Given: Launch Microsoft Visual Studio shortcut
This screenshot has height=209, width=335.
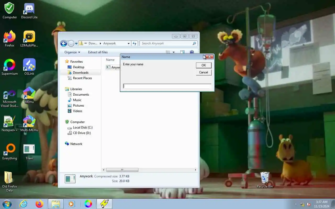Looking at the screenshot, I should click(x=10, y=98).
